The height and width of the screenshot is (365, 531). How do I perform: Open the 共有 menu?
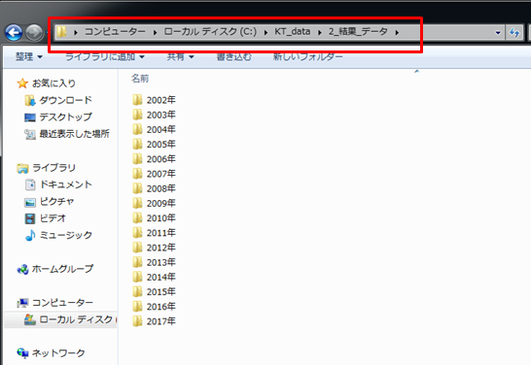click(181, 56)
